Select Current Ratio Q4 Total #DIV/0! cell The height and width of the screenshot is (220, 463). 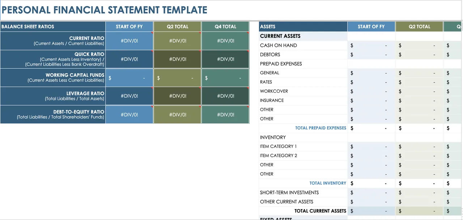[225, 41]
